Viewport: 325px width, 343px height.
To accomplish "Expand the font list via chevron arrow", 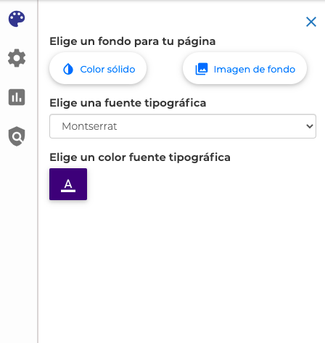I will (309, 126).
